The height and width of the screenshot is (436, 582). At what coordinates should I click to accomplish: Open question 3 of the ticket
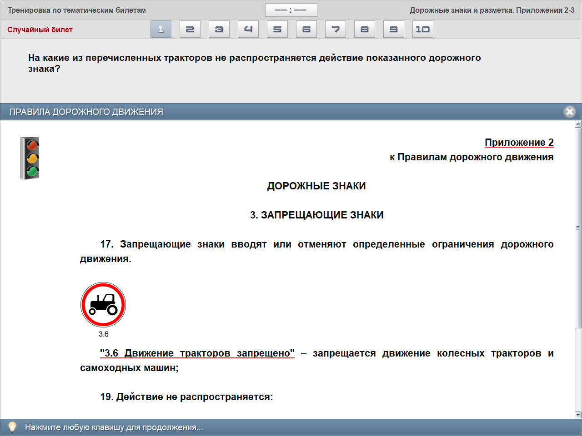[219, 29]
